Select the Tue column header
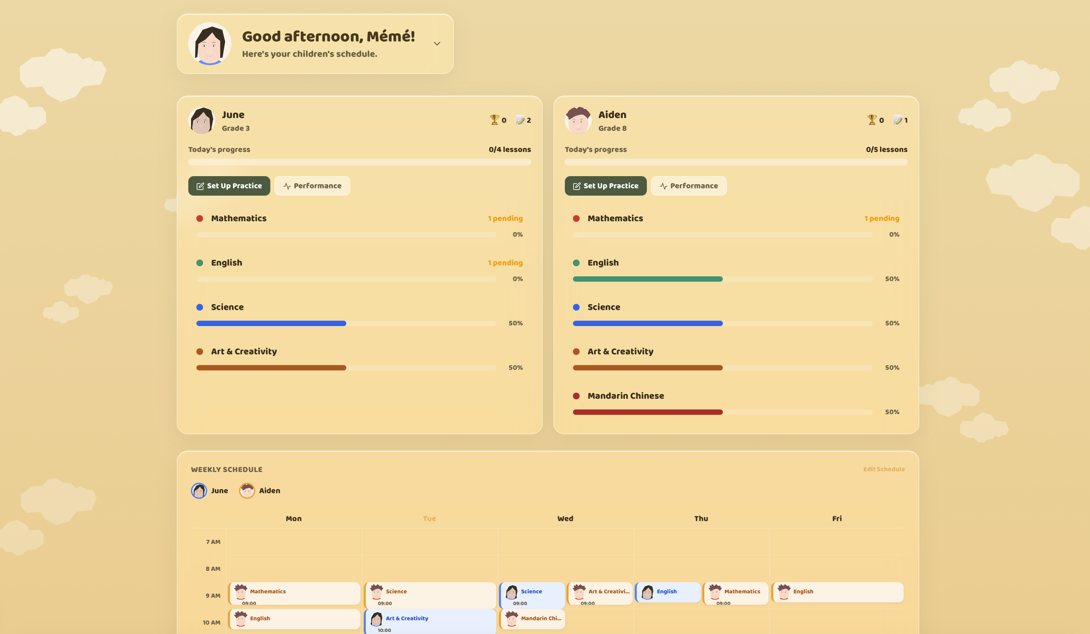1090x634 pixels. coord(429,519)
